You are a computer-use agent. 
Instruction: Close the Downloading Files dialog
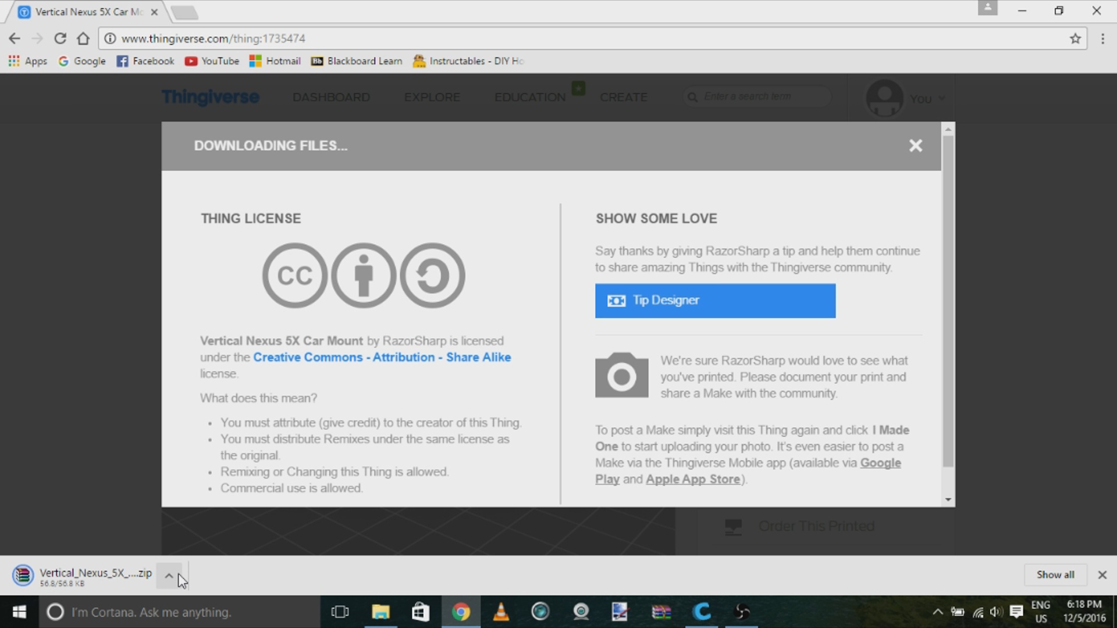(915, 145)
